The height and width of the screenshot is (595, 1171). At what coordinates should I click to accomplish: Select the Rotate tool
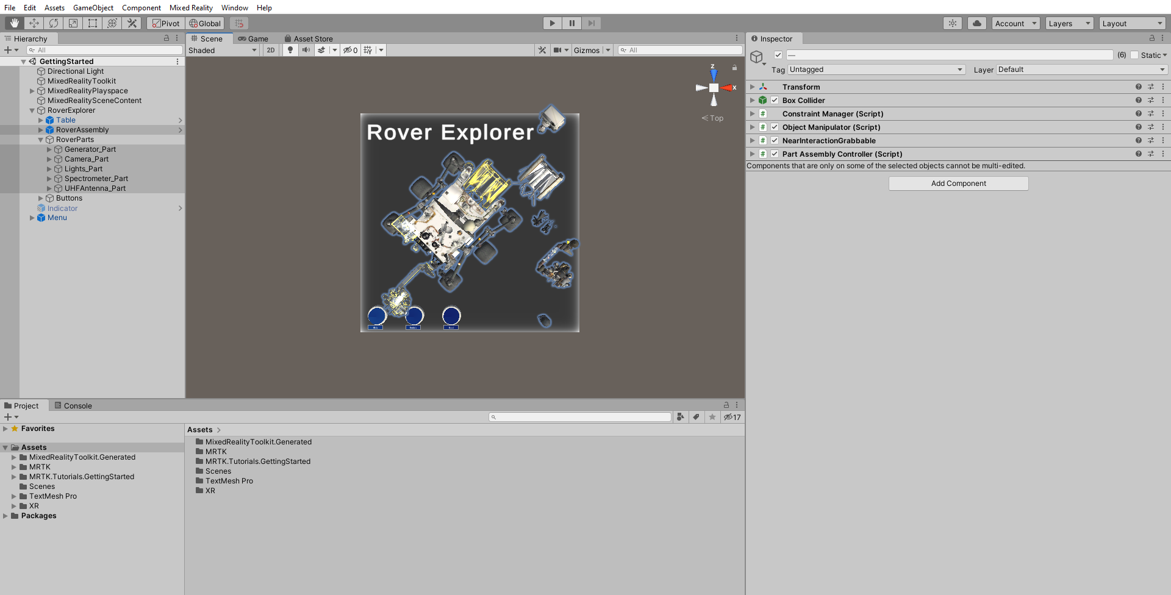[54, 23]
